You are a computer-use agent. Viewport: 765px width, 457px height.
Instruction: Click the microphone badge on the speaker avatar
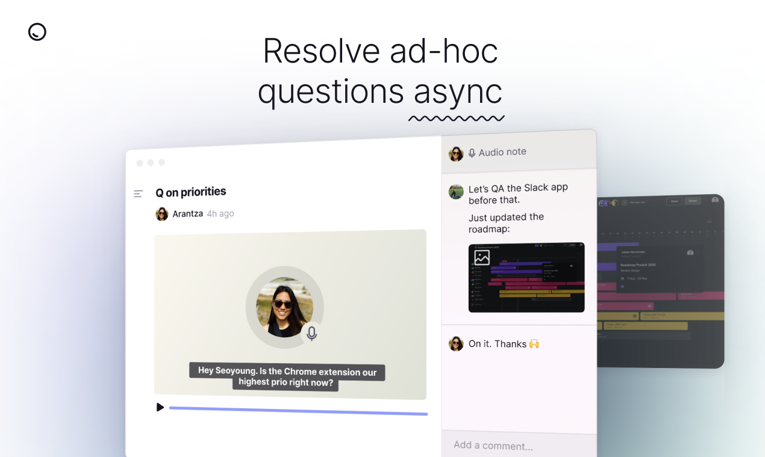tap(311, 333)
